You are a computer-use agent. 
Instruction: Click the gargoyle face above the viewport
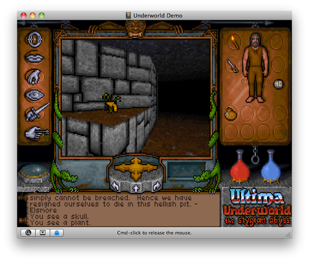coord(135,29)
